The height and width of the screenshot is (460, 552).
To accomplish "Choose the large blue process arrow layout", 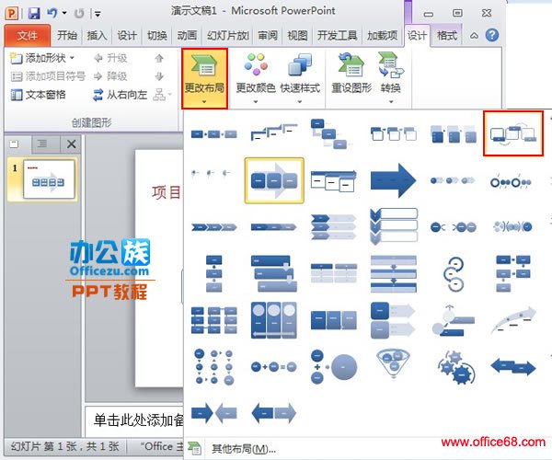I will click(393, 180).
